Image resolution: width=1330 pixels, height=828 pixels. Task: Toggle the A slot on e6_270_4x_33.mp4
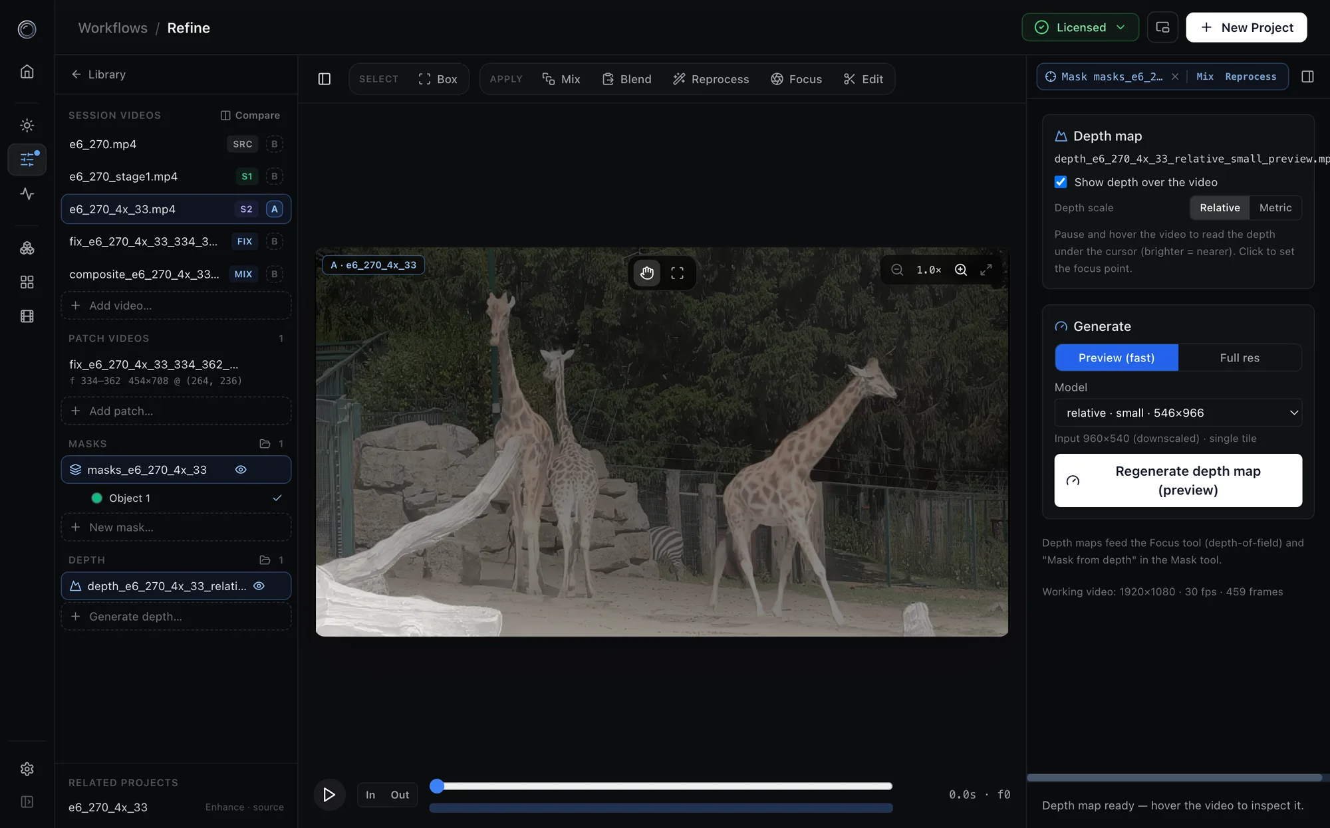[x=274, y=209]
